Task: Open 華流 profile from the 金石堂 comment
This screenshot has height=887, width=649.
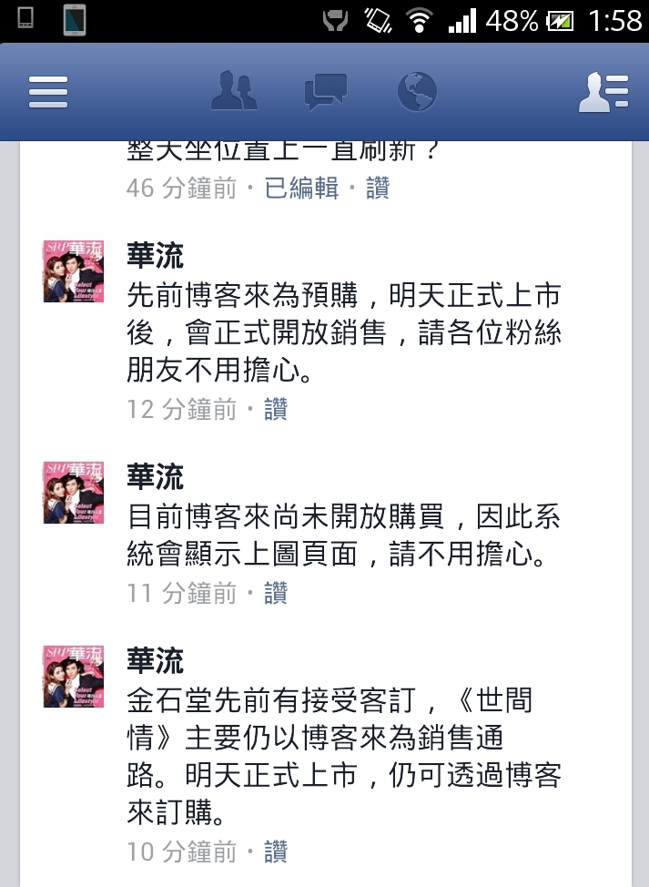Action: point(155,660)
